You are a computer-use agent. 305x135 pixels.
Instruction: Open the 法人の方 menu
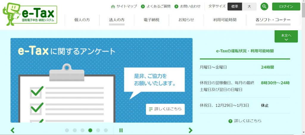[117, 20]
